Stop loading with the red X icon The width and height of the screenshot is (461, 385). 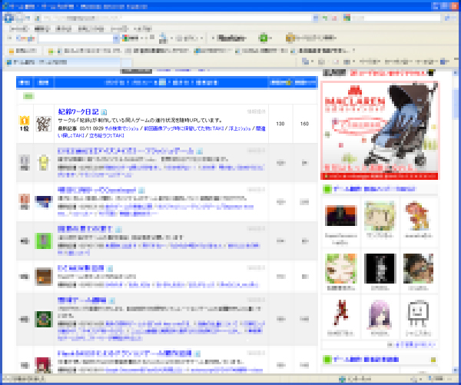(334, 18)
